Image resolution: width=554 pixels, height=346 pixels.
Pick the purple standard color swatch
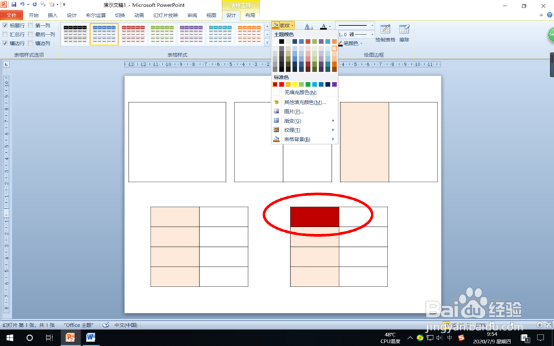click(334, 84)
